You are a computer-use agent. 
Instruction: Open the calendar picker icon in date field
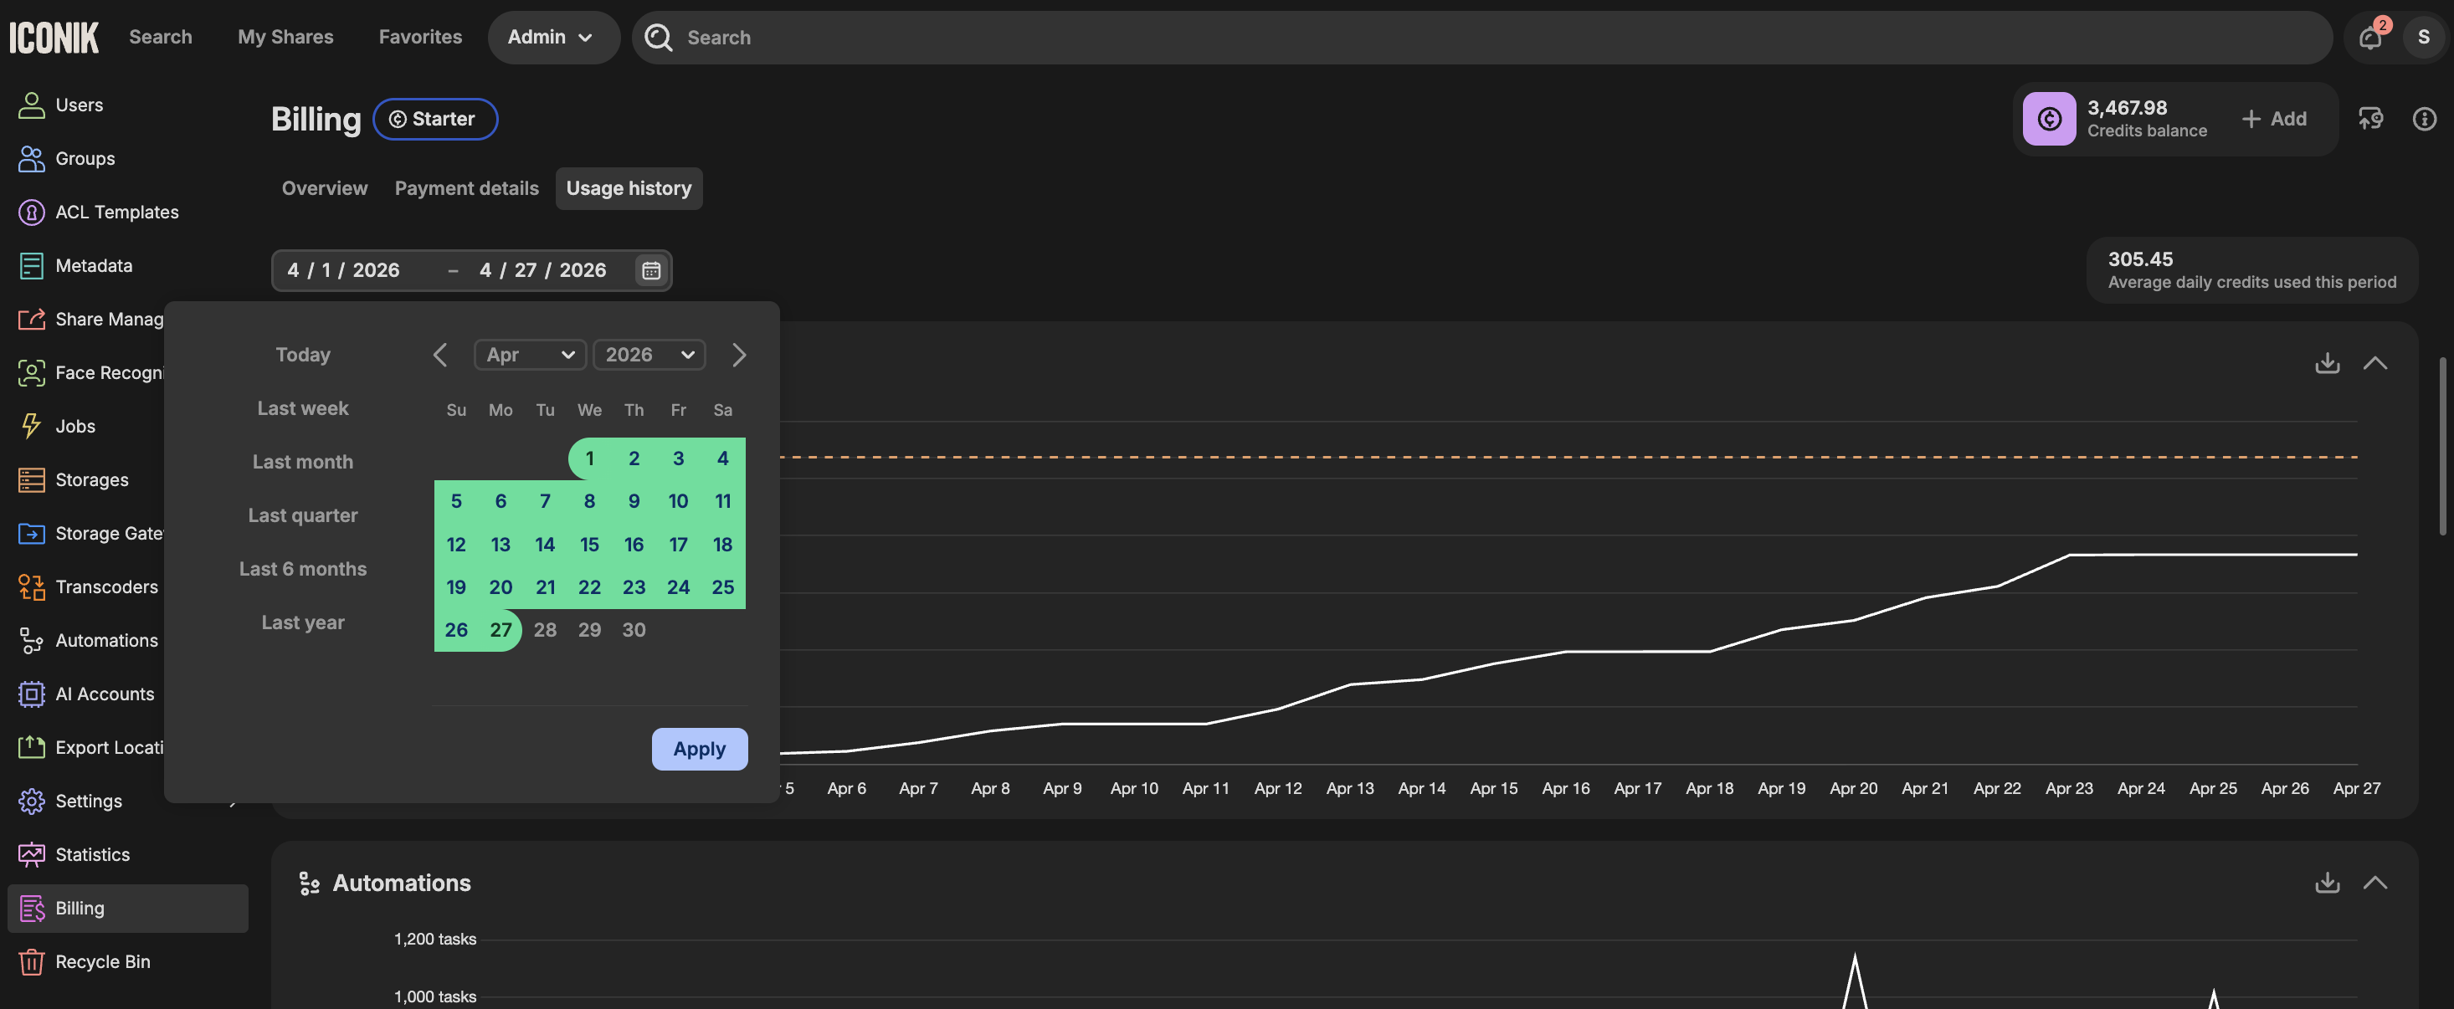click(650, 270)
